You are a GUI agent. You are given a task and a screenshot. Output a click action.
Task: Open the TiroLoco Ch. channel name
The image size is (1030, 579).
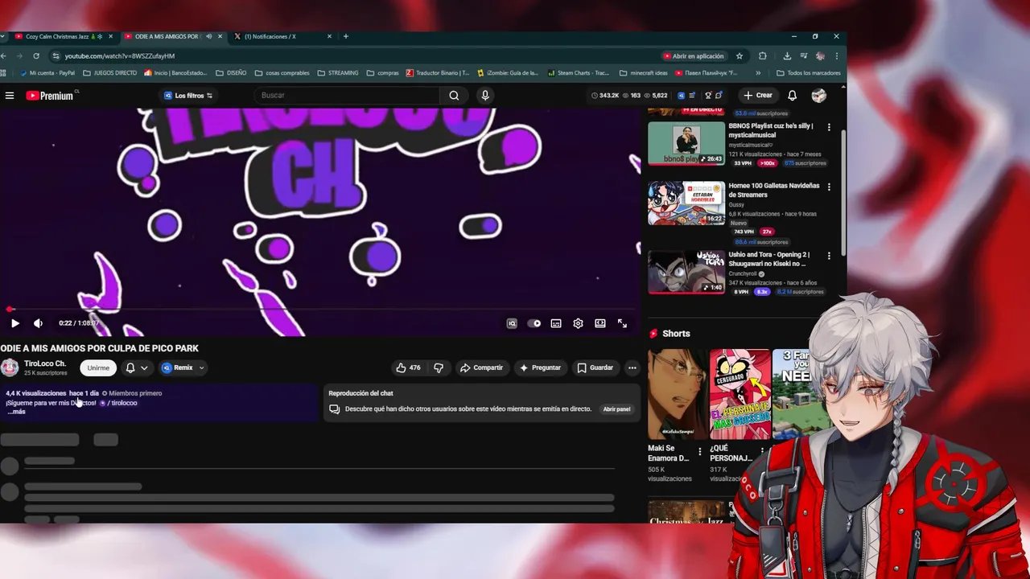[45, 363]
